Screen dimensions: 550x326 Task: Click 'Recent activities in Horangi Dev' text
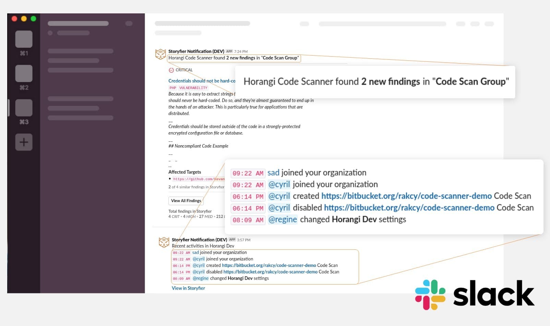[203, 246]
